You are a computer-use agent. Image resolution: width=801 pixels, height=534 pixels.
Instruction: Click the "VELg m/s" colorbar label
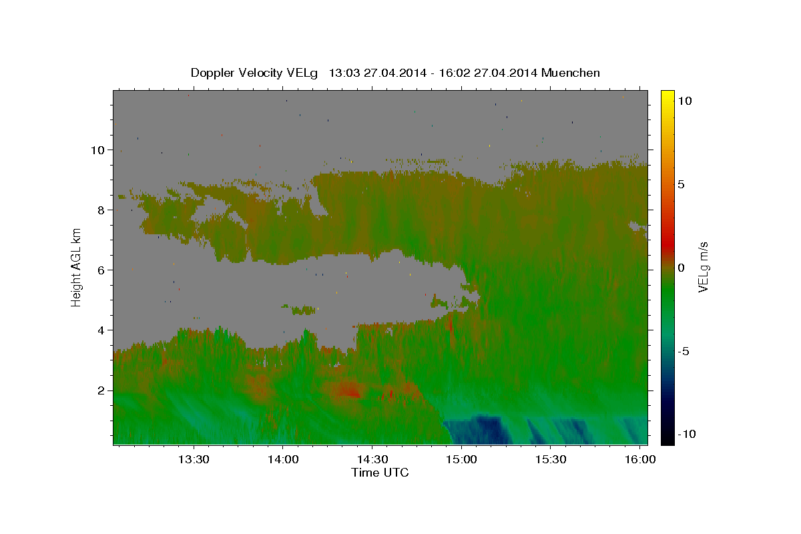pyautogui.click(x=703, y=267)
